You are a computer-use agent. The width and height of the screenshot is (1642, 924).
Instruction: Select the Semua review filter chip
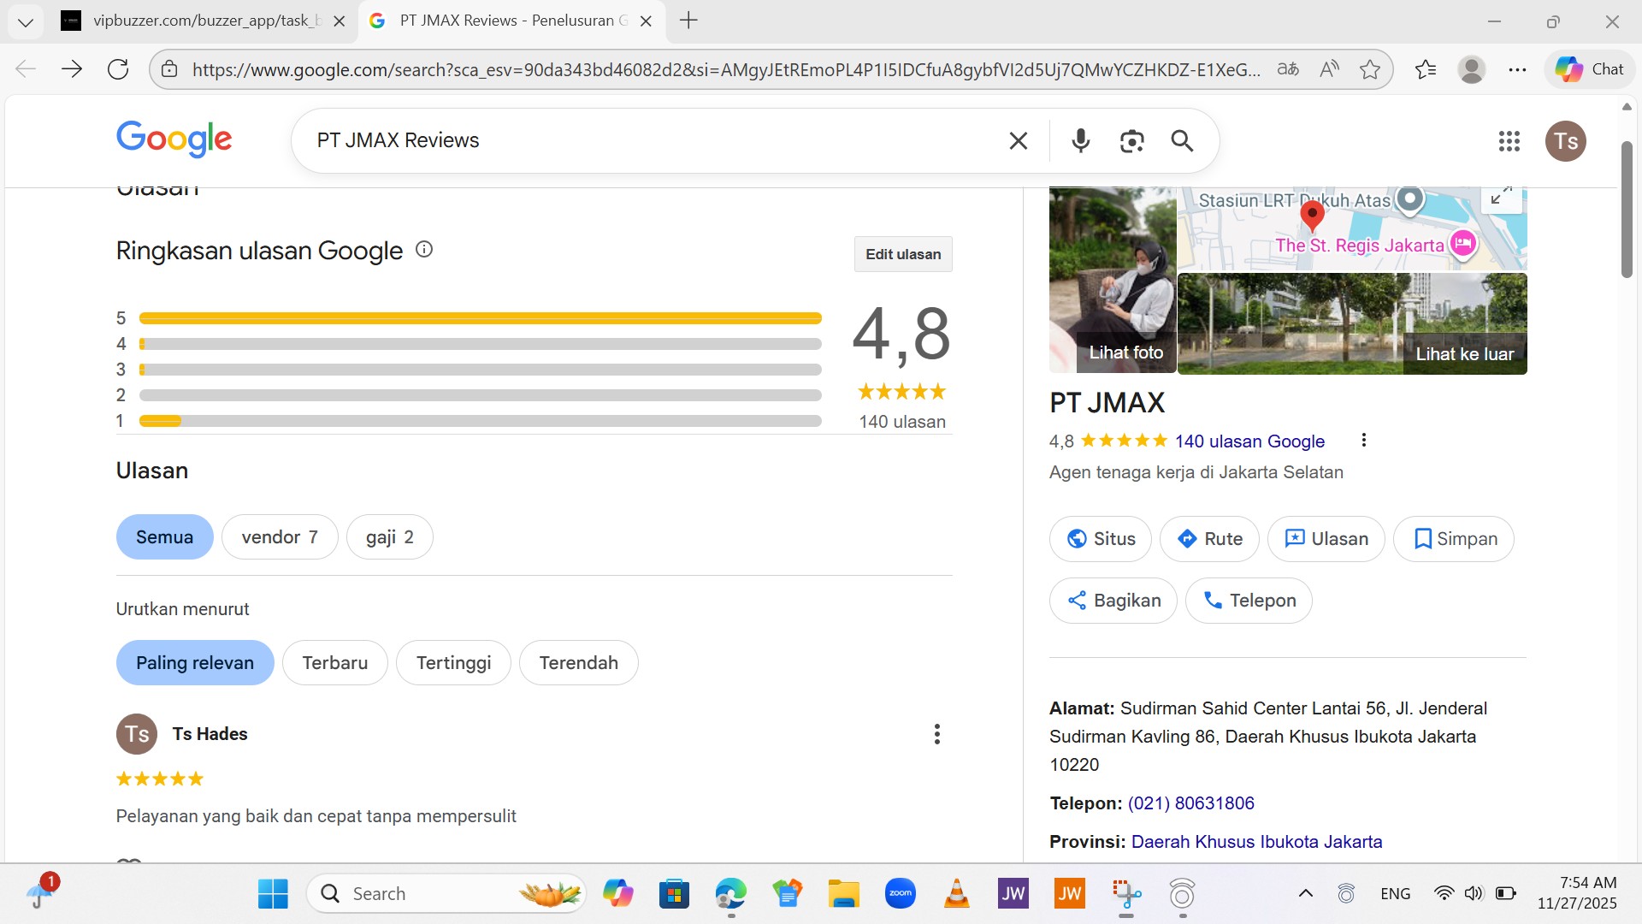[164, 537]
